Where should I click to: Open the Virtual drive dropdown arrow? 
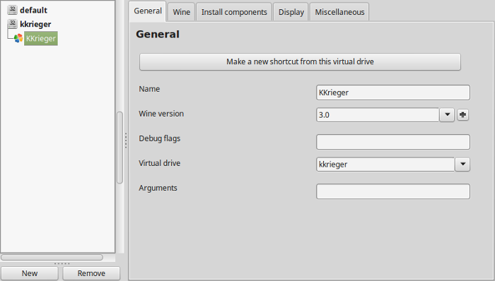[462, 164]
